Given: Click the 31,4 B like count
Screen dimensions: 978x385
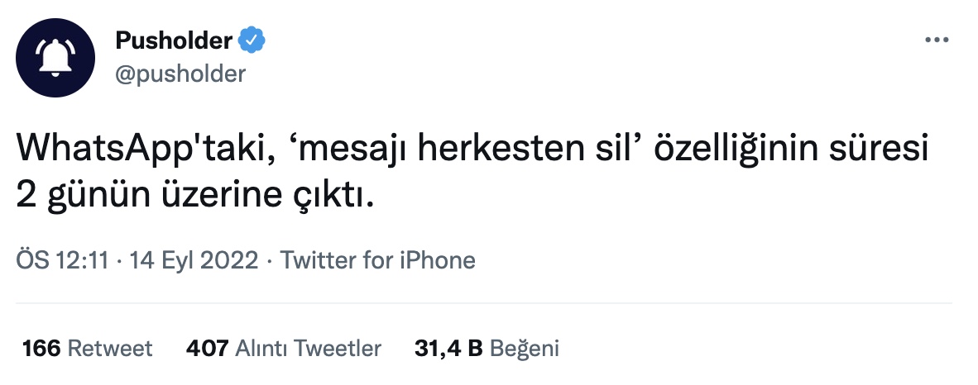Looking at the screenshot, I should pos(448,349).
